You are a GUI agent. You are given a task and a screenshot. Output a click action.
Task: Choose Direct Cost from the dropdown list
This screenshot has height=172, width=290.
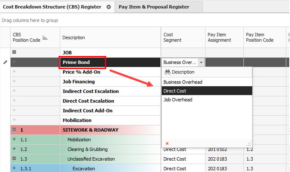[x=207, y=91]
